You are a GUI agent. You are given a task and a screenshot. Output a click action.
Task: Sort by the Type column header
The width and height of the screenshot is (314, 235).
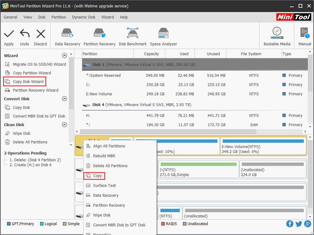click(x=295, y=54)
